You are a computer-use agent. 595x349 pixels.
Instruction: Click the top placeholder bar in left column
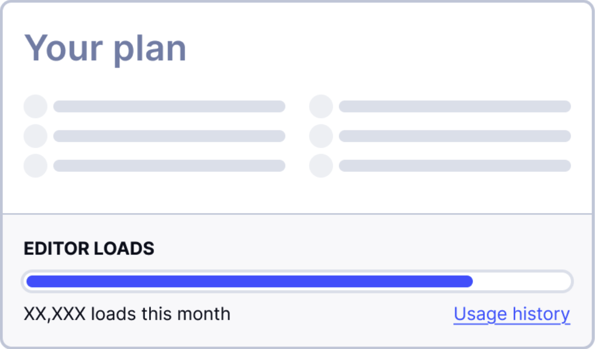[x=170, y=106]
